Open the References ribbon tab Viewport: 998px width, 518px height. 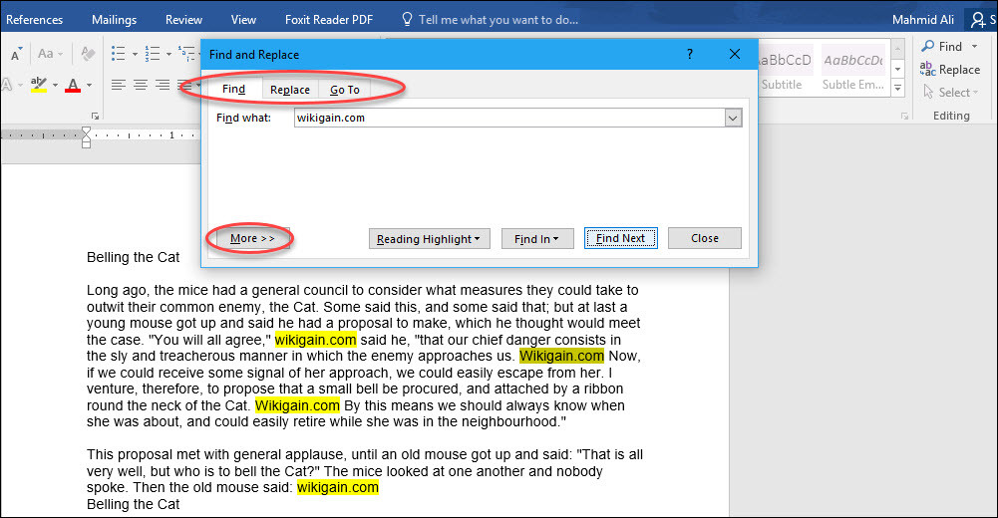34,20
